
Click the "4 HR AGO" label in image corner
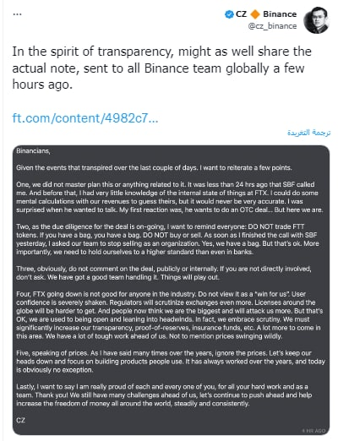(313, 431)
